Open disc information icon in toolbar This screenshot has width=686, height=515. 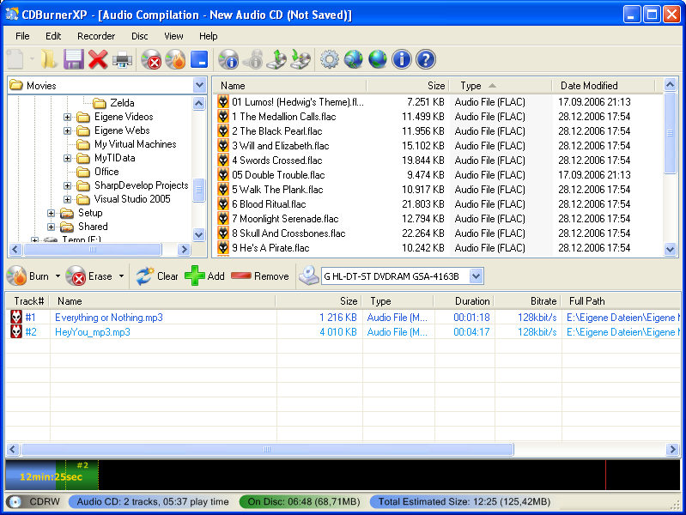228,59
